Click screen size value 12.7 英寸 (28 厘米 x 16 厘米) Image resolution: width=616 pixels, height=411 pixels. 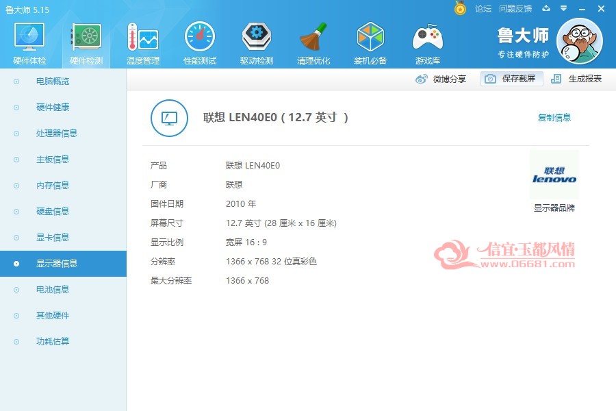click(281, 223)
